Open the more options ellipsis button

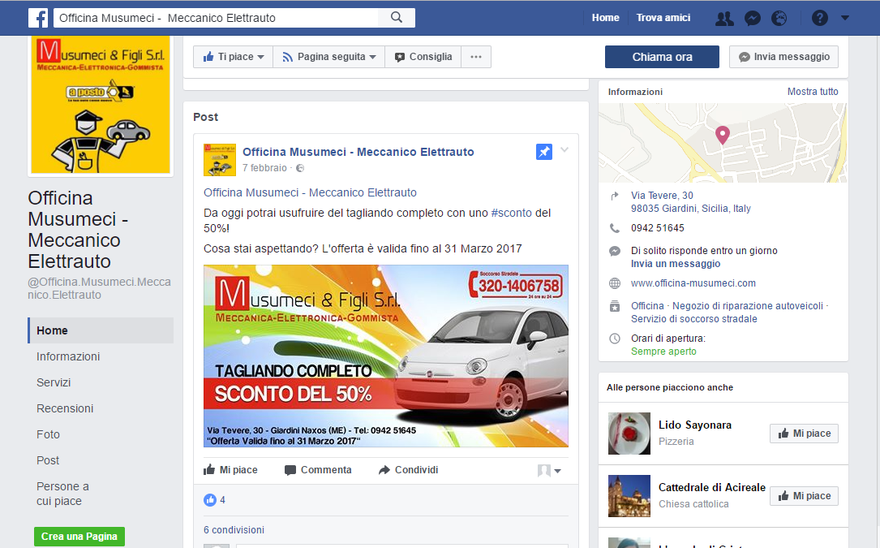point(476,57)
